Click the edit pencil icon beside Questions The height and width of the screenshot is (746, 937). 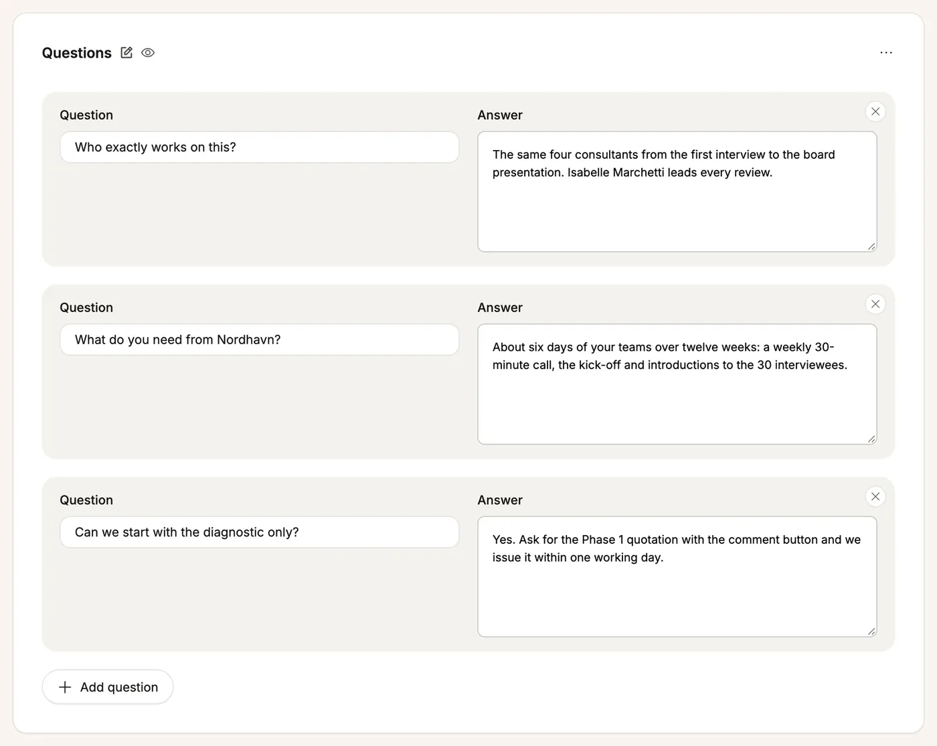pyautogui.click(x=126, y=52)
